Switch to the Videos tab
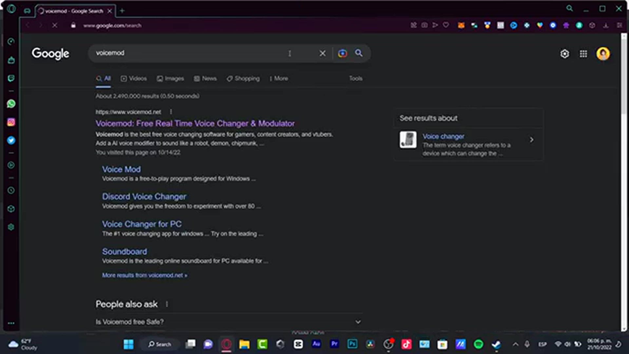Image resolution: width=629 pixels, height=354 pixels. (134, 79)
